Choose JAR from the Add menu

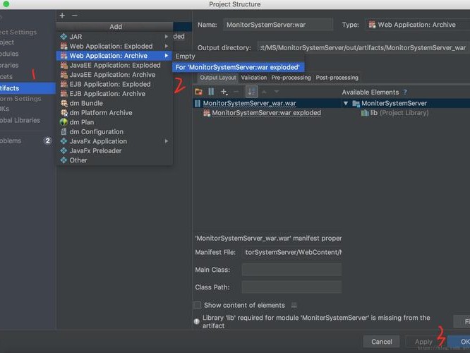click(x=114, y=37)
